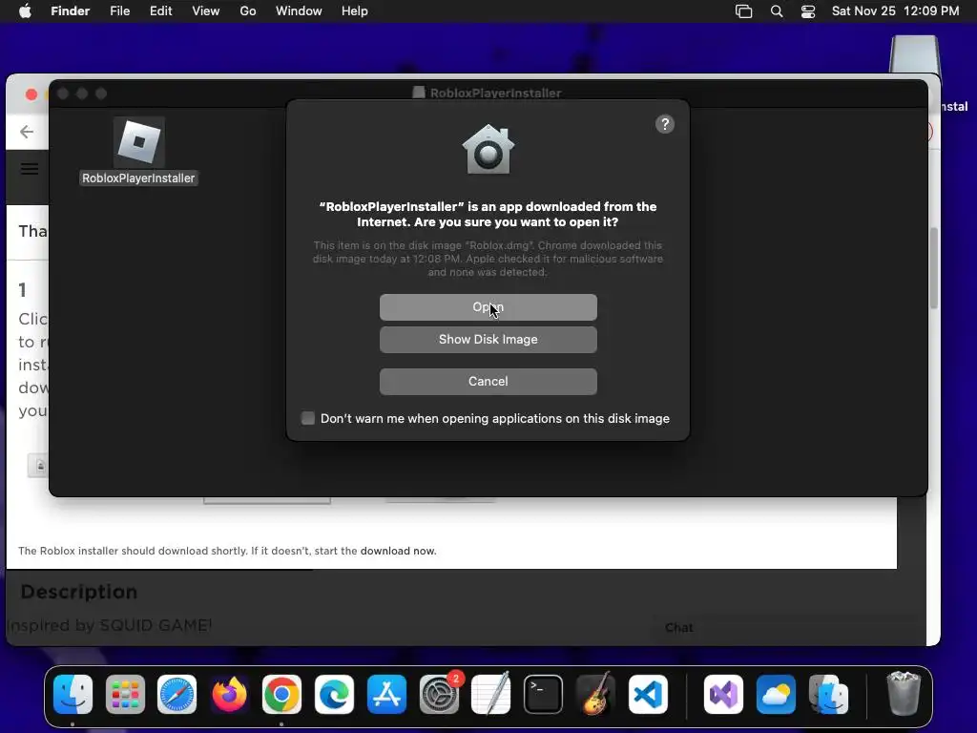Launch Terminal from the Dock
The height and width of the screenshot is (733, 977).
tap(543, 695)
